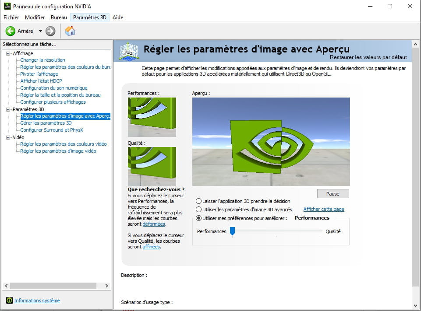Image resolution: width=421 pixels, height=311 pixels.
Task: Click the NVIDIA app icon in title bar
Action: pyautogui.click(x=7, y=6)
